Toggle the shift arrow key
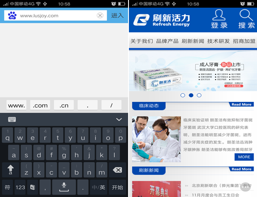This screenshot has height=197, width=257. pyautogui.click(x=10, y=170)
